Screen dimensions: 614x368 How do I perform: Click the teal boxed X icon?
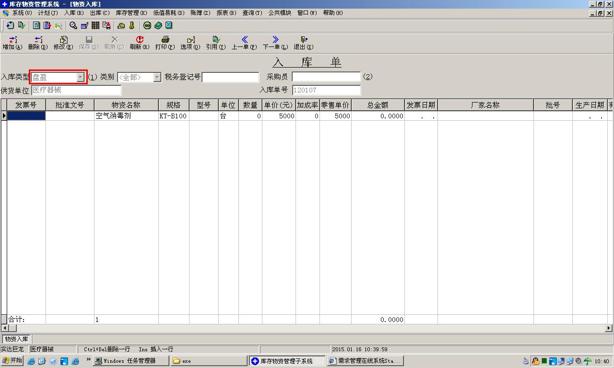tap(169, 25)
